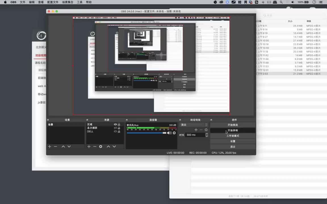Viewport: 327px width, 204px height.
Task: Click the 300 ms duration field
Action: 195,135
